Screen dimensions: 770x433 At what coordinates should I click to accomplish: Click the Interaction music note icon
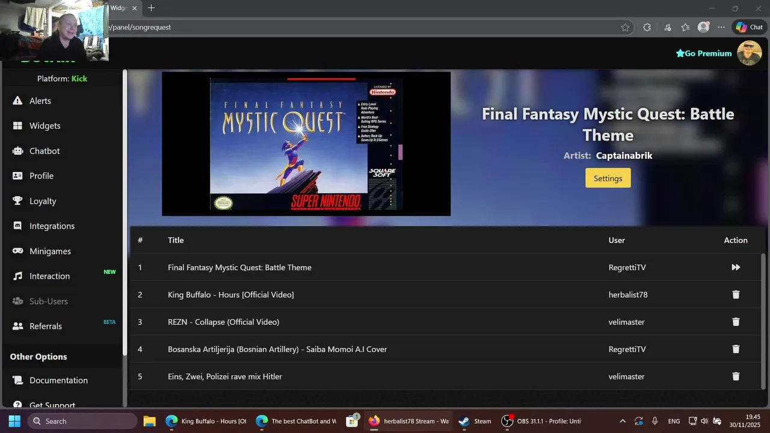click(17, 276)
